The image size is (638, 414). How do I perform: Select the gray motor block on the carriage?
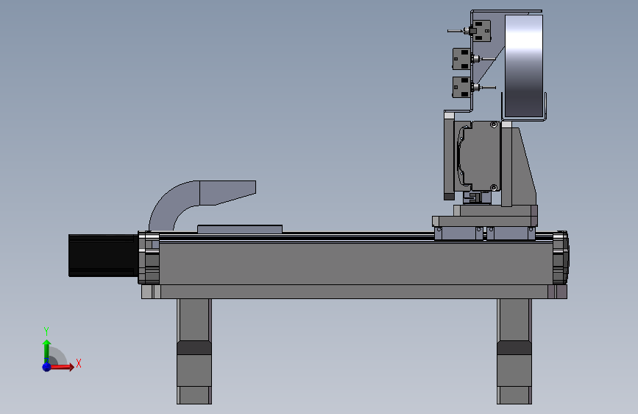[x=479, y=156]
